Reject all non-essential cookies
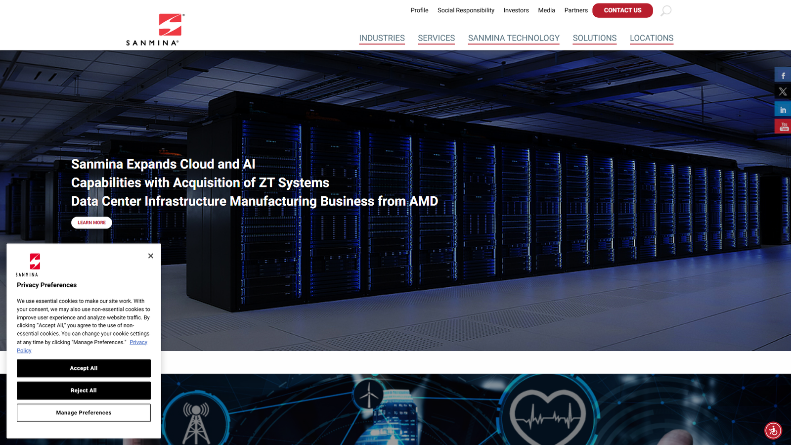Viewport: 791px width, 445px height. [x=84, y=391]
